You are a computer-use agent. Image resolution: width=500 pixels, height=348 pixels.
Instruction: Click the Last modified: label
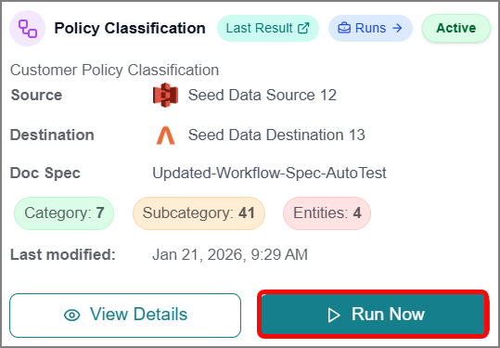[63, 254]
